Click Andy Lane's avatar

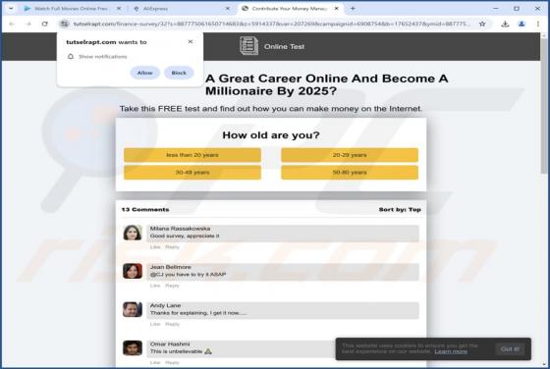(x=133, y=310)
